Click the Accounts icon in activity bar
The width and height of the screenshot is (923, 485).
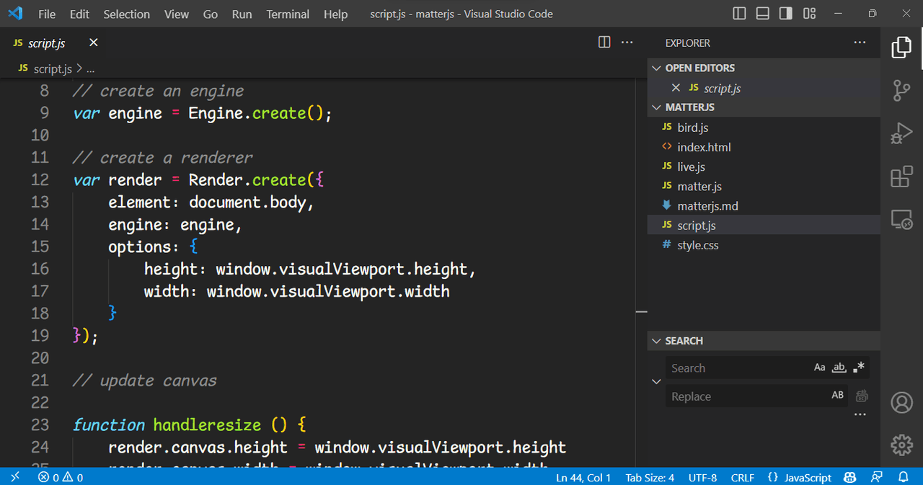point(901,403)
